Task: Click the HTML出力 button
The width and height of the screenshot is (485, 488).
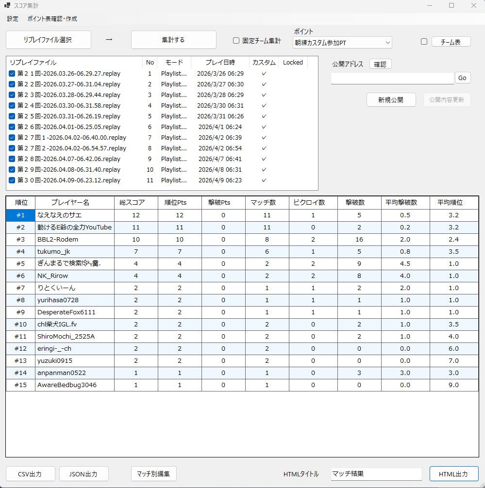Action: [x=454, y=473]
